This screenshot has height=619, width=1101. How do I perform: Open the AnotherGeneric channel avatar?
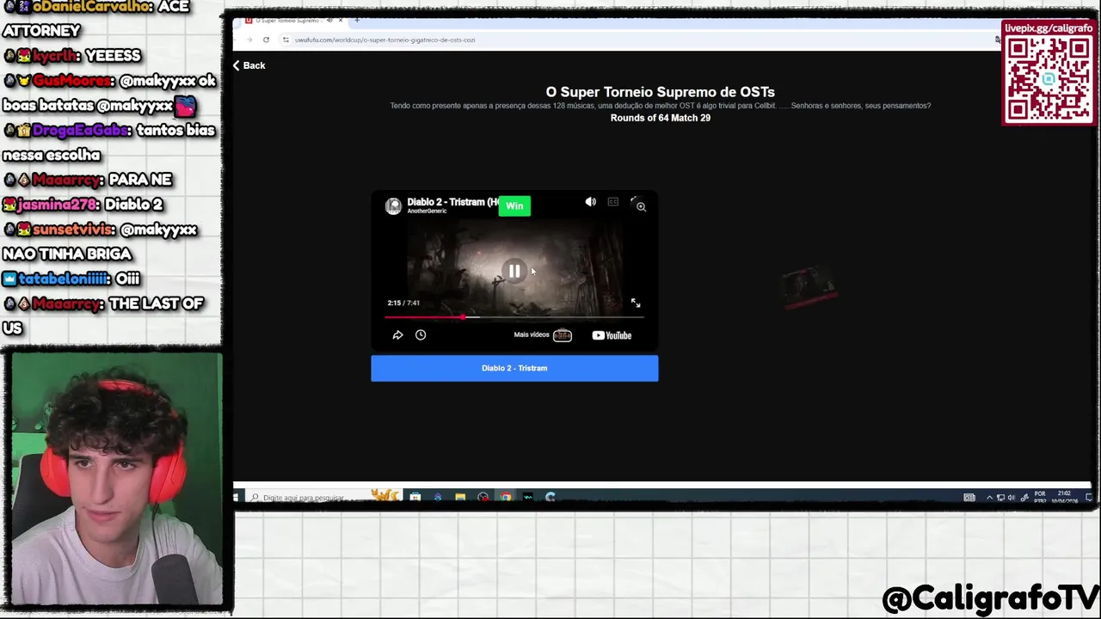(x=393, y=205)
